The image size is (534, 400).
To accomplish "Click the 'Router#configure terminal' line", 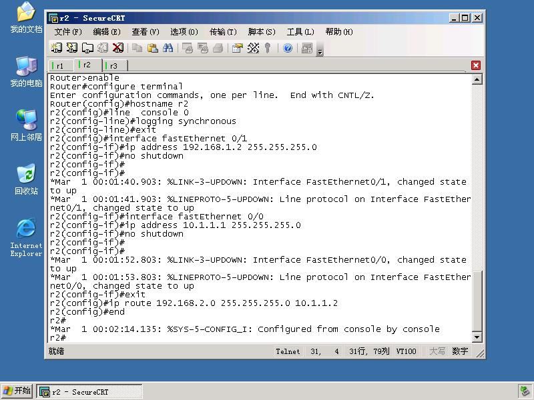I will [116, 87].
